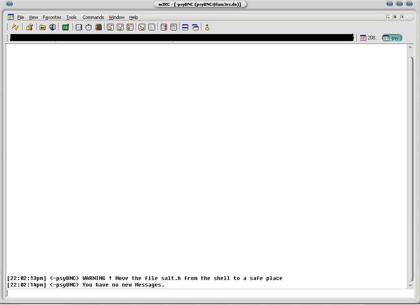This screenshot has width=420, height=305.
Task: Minimize the inner psyBNC child window
Action: [388, 17]
